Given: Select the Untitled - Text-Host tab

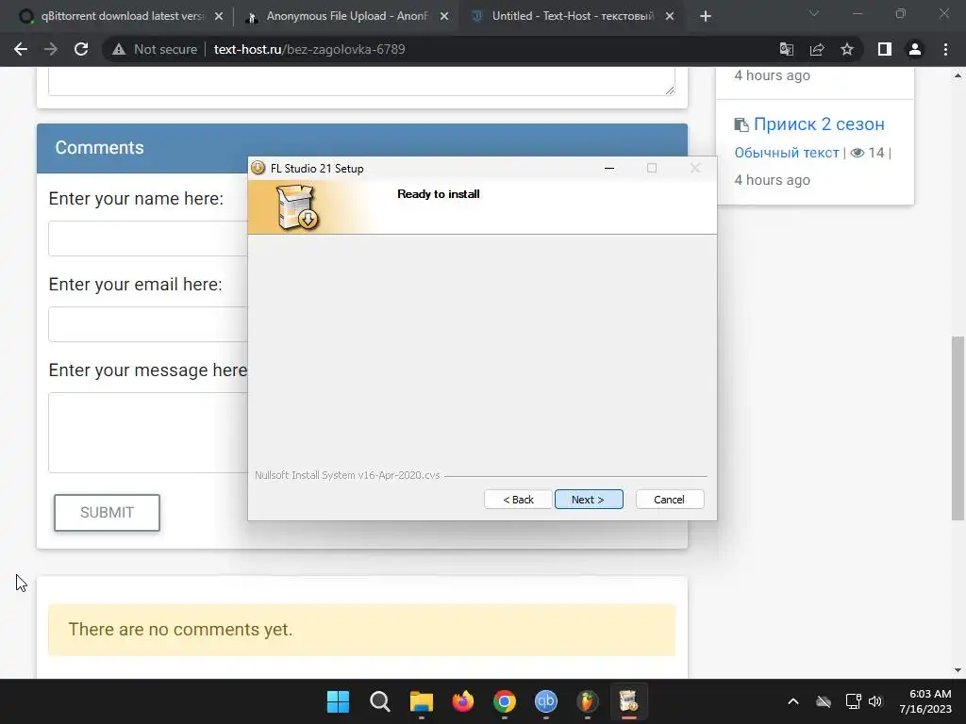Looking at the screenshot, I should point(571,17).
